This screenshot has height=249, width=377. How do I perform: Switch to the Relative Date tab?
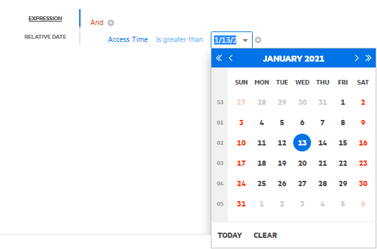click(x=45, y=37)
